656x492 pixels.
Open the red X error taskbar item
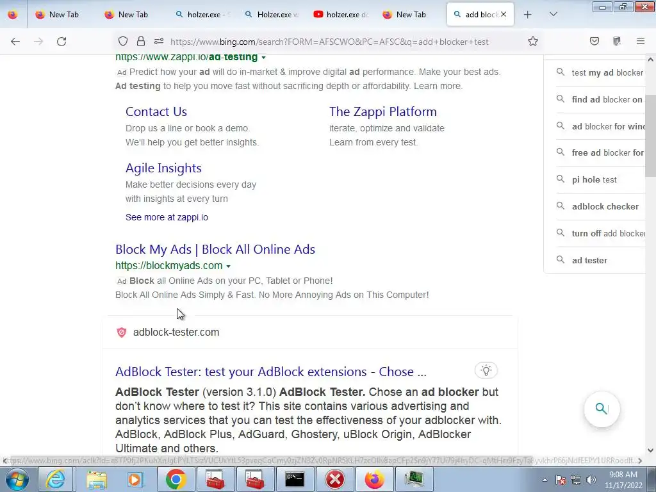tap(334, 479)
